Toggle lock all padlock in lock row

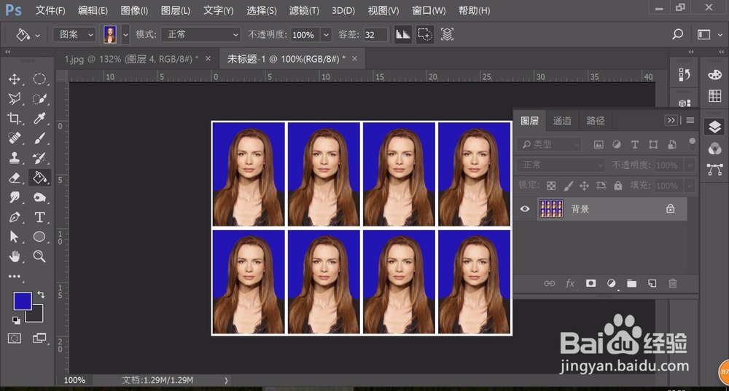click(x=618, y=186)
